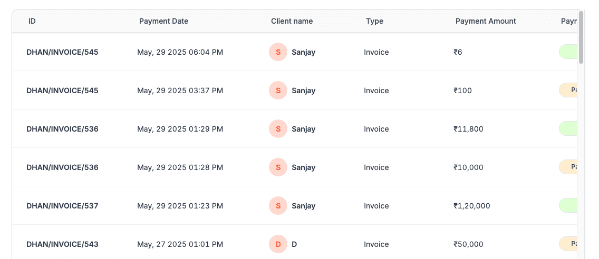Click the "D" client avatar circle

coord(278,244)
